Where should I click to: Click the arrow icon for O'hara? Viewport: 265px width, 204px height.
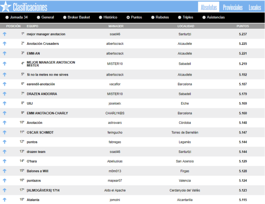5,161
